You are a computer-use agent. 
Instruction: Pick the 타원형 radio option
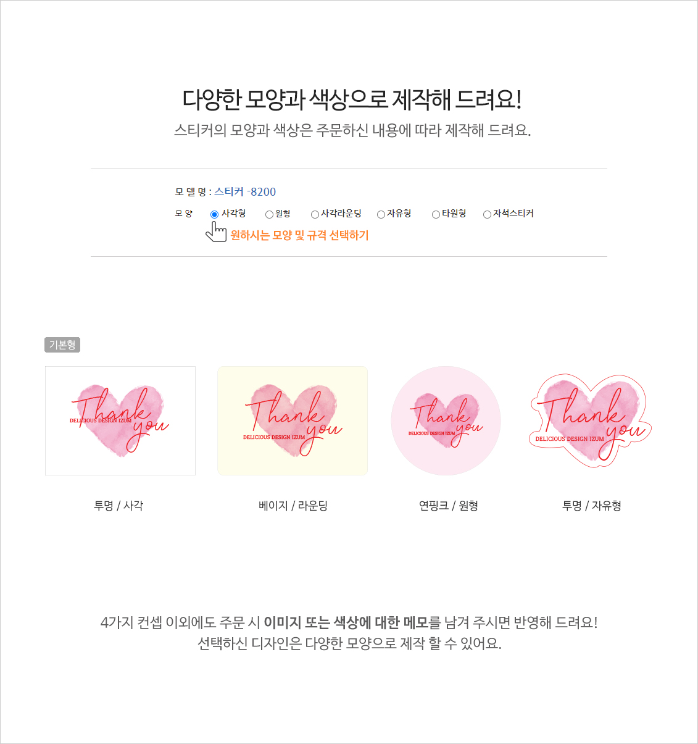[436, 214]
